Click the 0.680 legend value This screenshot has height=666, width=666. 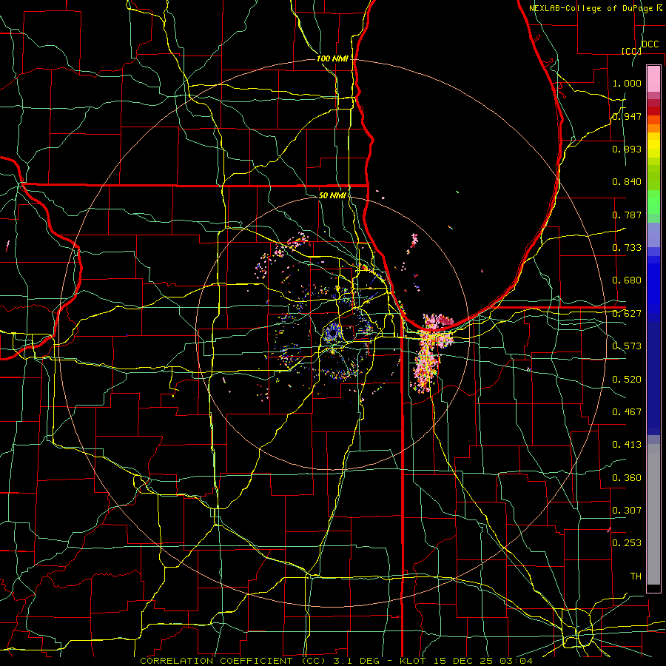627,280
